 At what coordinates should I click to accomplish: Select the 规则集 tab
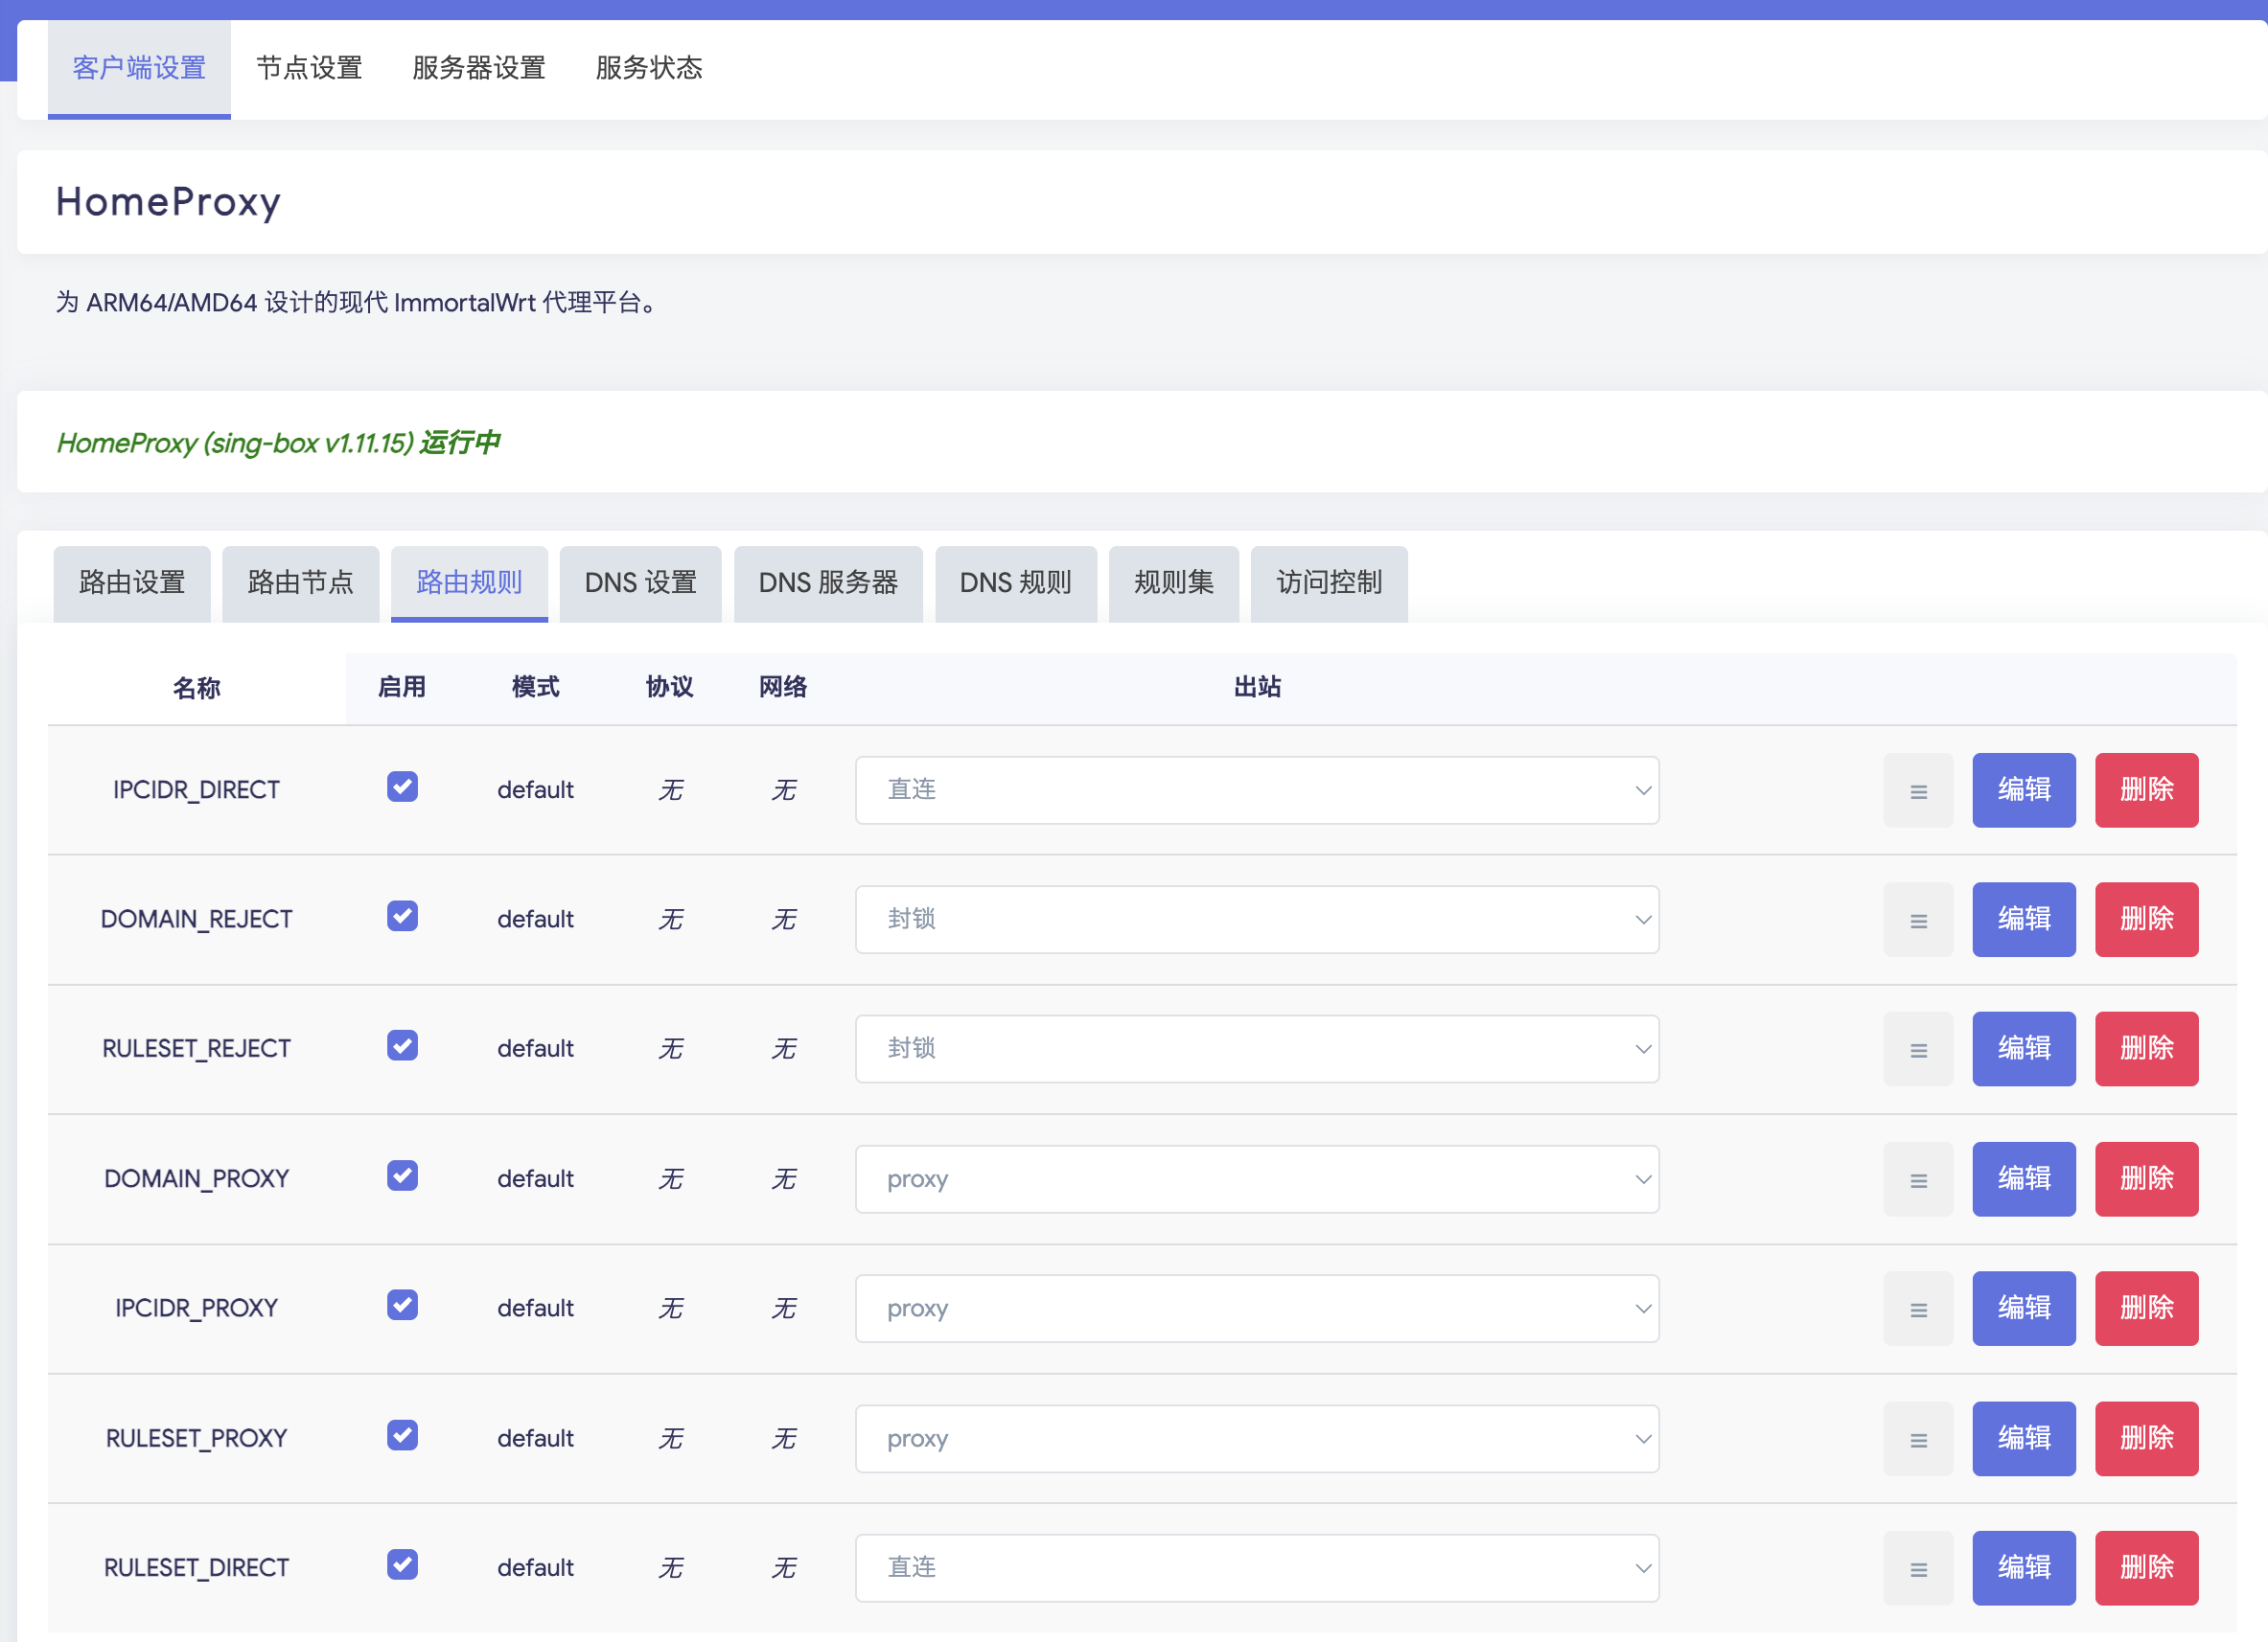coord(1173,583)
